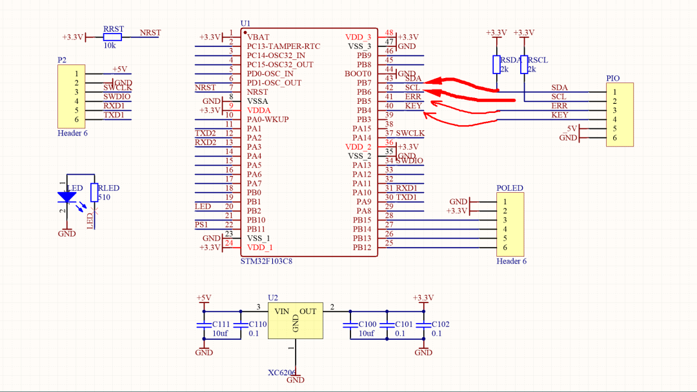Select the PA0-WKUP pin name

(x=268, y=119)
